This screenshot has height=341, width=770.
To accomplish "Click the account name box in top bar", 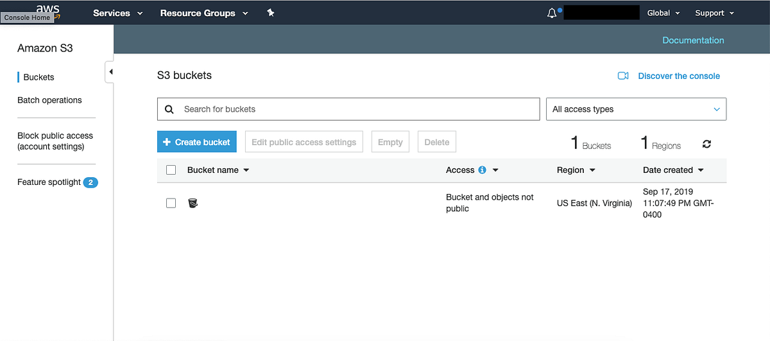I will tap(602, 13).
